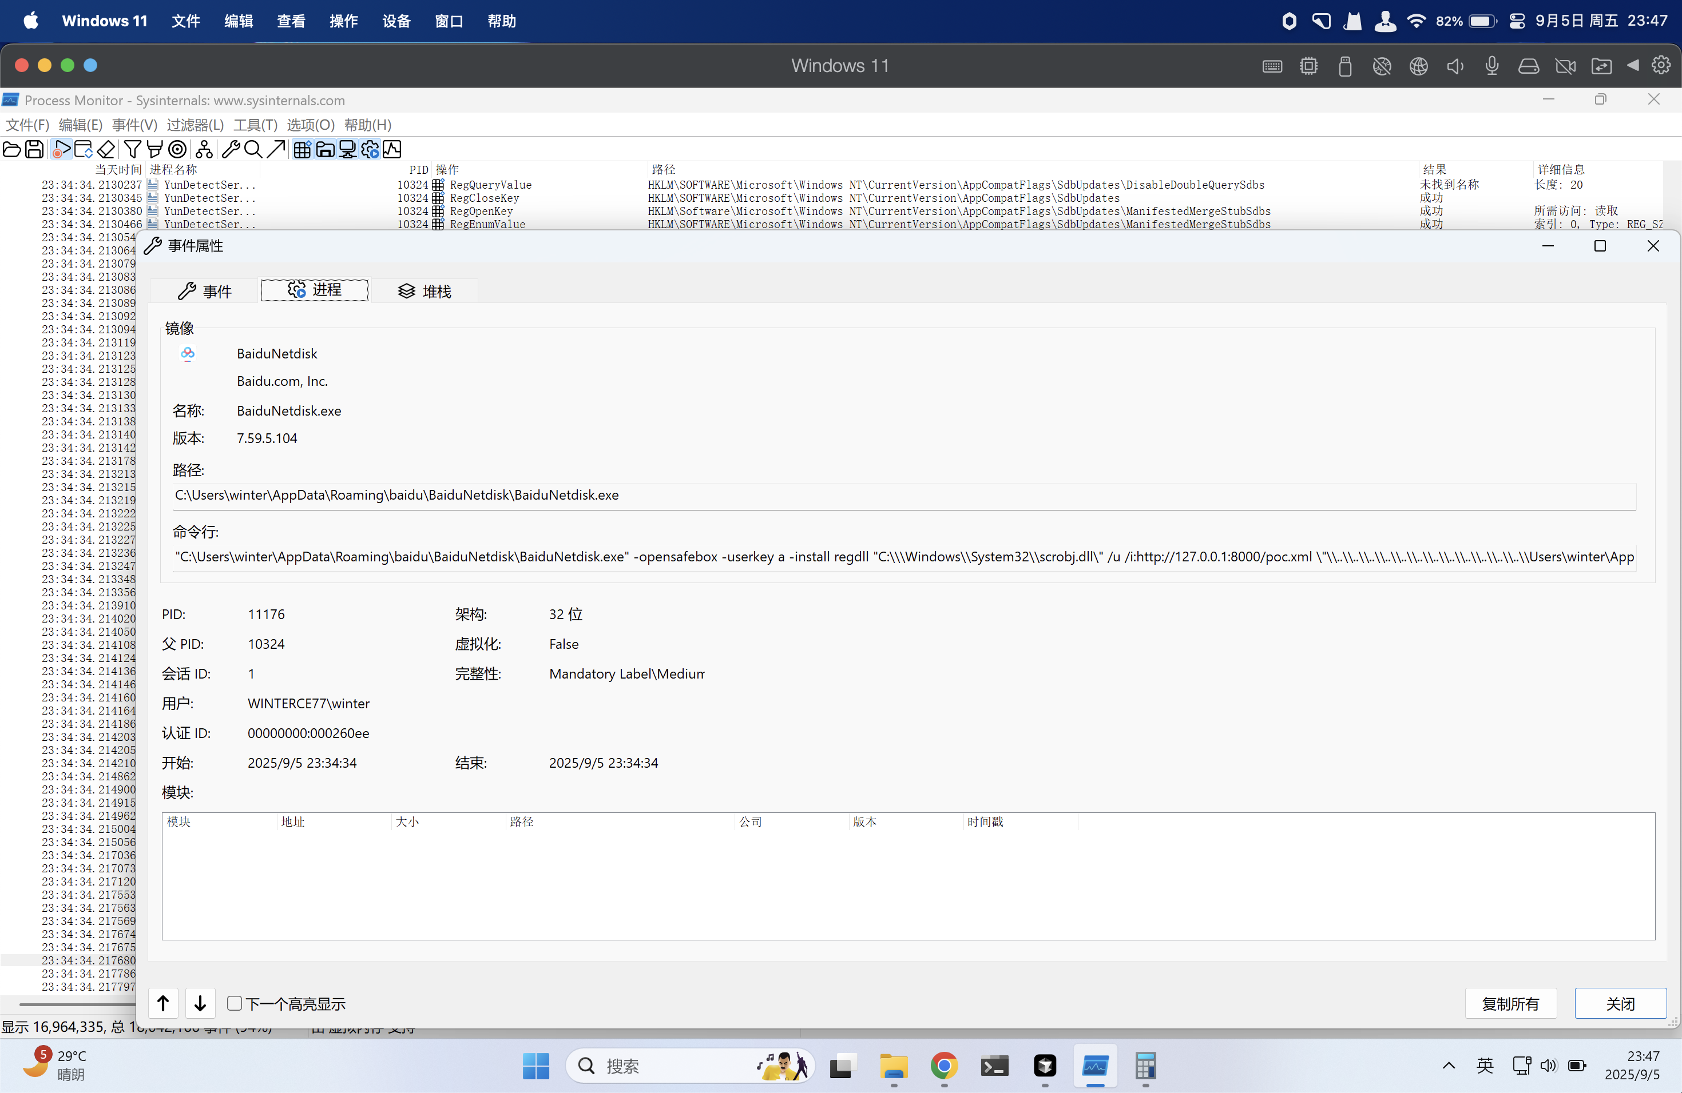
Task: Click the Highlight marker icon
Action: point(155,149)
